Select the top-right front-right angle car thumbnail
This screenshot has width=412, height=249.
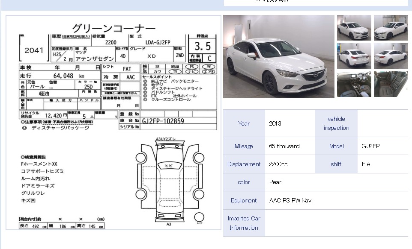coord(391,28)
